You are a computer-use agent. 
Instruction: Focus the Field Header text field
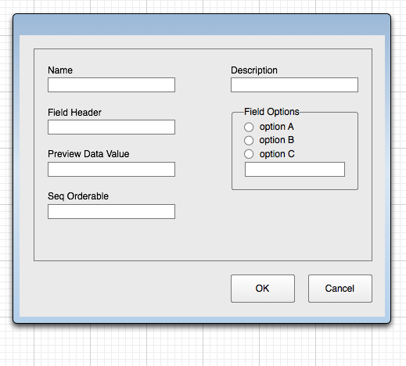(x=111, y=127)
